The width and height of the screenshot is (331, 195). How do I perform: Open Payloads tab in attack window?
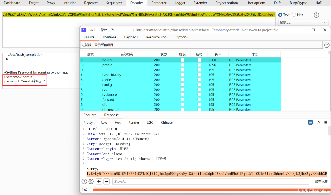[131, 37]
